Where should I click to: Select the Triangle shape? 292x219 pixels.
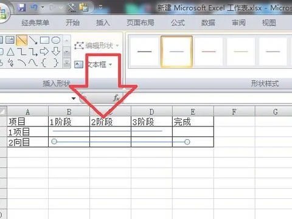point(10,52)
